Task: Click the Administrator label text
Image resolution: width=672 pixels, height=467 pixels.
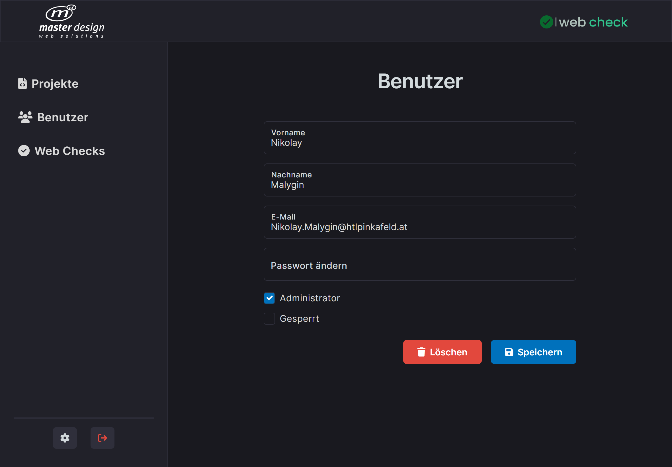Action: pyautogui.click(x=310, y=298)
